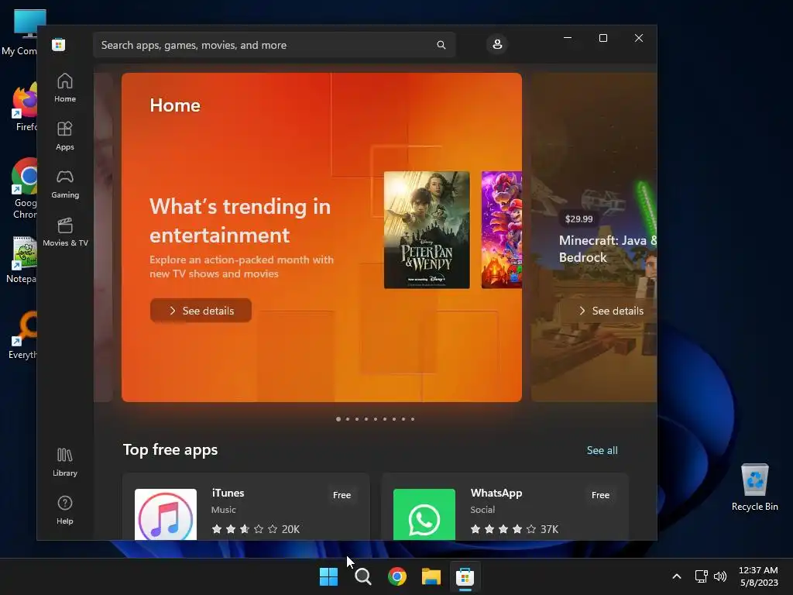Open the user account profile icon

[x=497, y=44]
